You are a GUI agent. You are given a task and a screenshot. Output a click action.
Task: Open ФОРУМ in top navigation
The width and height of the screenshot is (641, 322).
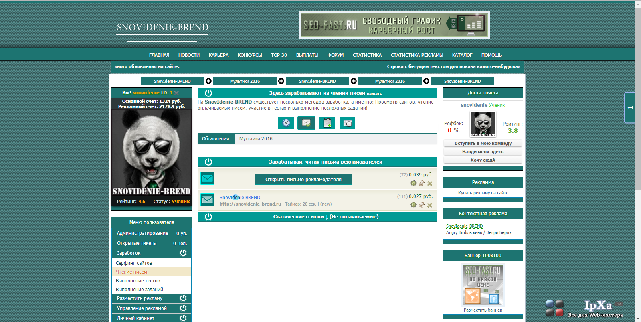click(x=336, y=55)
